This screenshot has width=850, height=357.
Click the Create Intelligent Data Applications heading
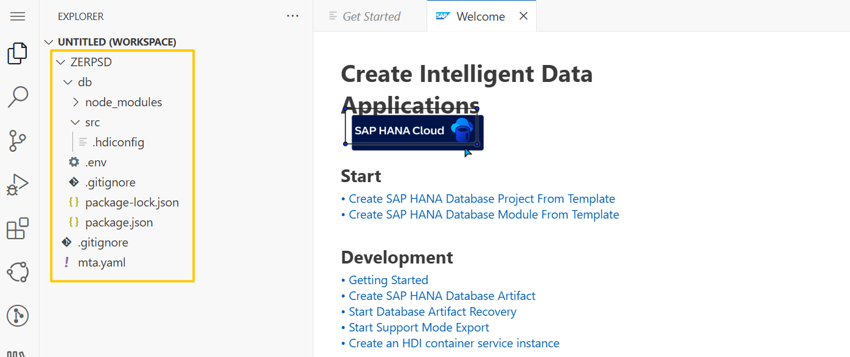pyautogui.click(x=467, y=89)
